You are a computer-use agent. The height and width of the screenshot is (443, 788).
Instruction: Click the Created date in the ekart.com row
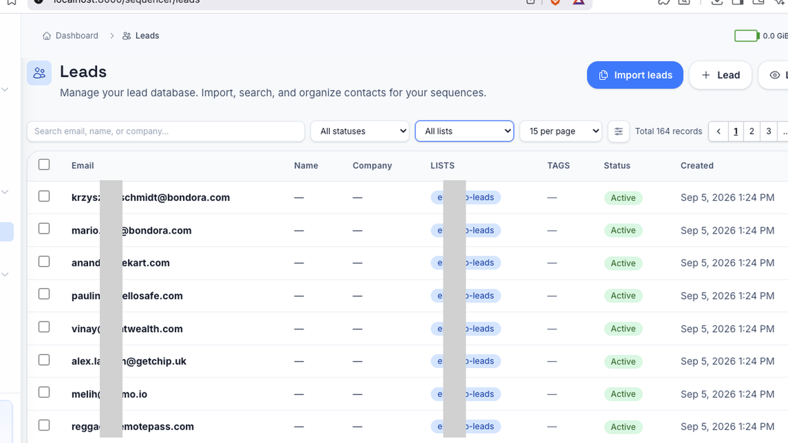728,263
